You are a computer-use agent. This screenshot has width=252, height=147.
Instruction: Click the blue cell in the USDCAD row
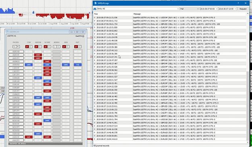(38, 134)
